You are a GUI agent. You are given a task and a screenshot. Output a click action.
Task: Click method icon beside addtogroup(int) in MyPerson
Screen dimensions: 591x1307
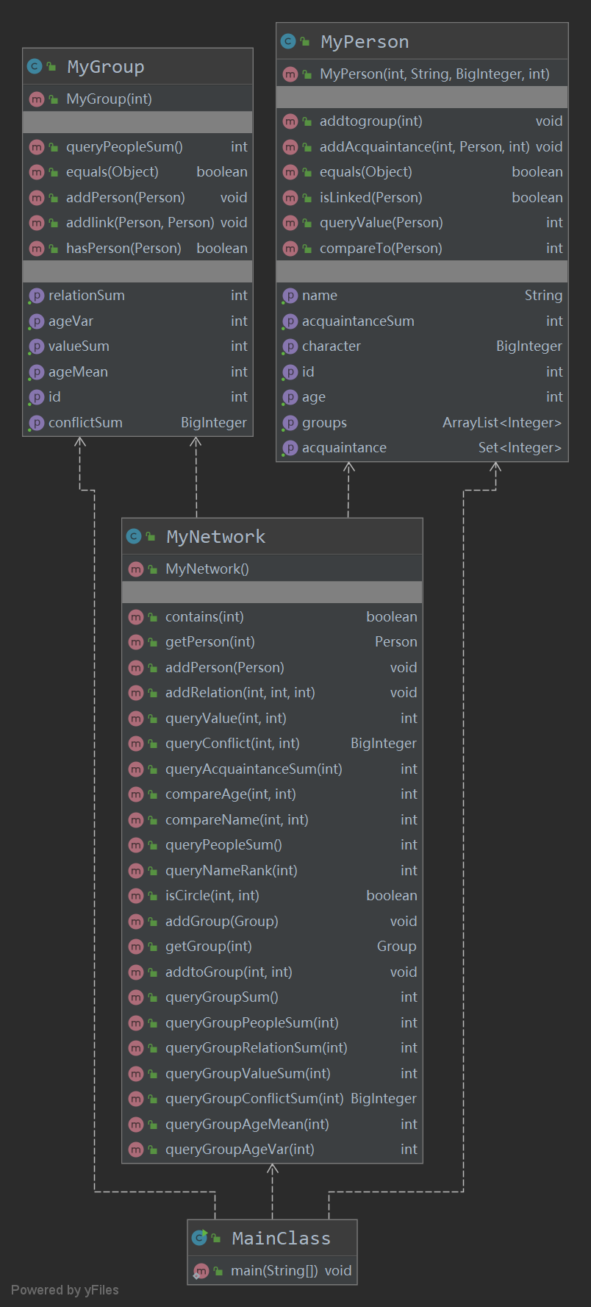coord(290,121)
